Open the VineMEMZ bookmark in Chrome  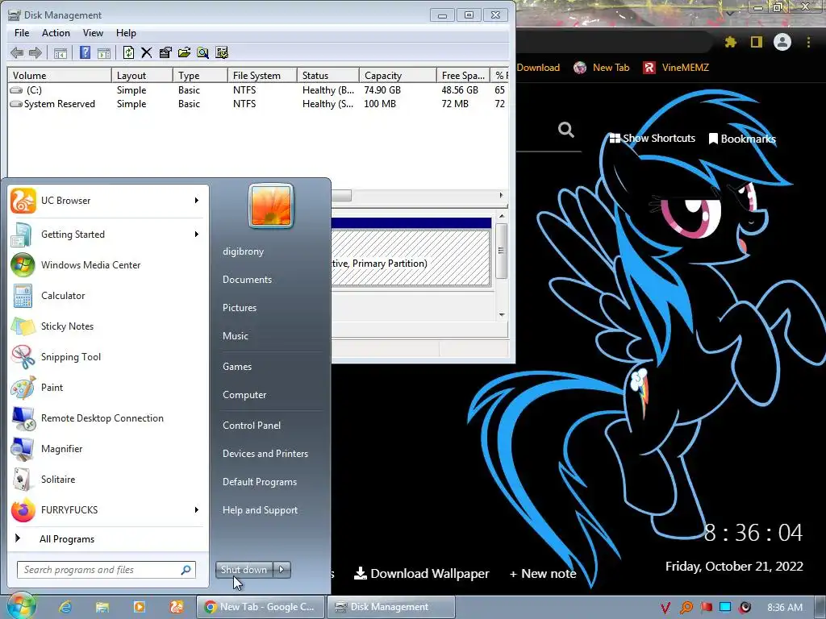tap(676, 68)
